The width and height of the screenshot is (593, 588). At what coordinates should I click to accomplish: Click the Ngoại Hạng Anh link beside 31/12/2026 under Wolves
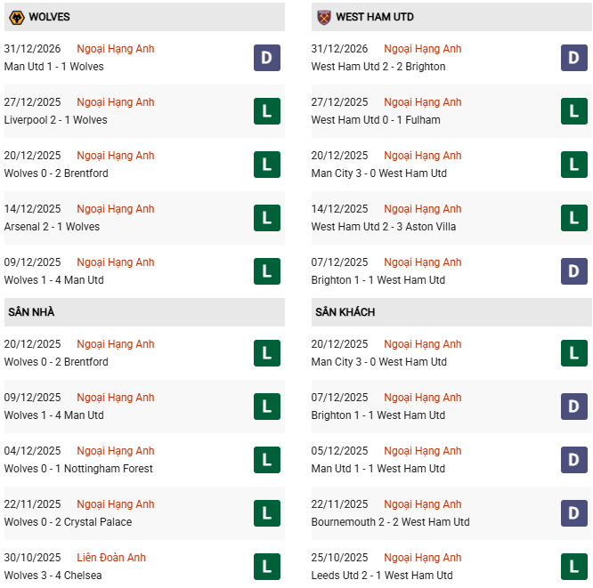coord(116,49)
